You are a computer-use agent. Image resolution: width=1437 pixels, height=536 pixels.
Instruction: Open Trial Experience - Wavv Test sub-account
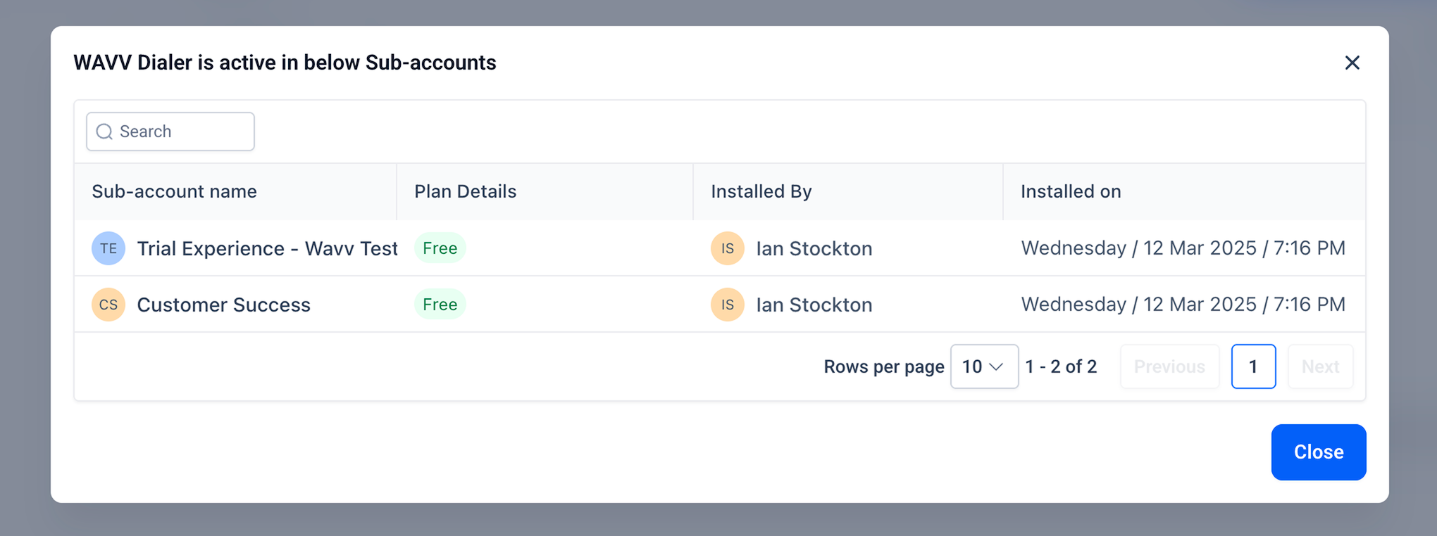coord(267,248)
